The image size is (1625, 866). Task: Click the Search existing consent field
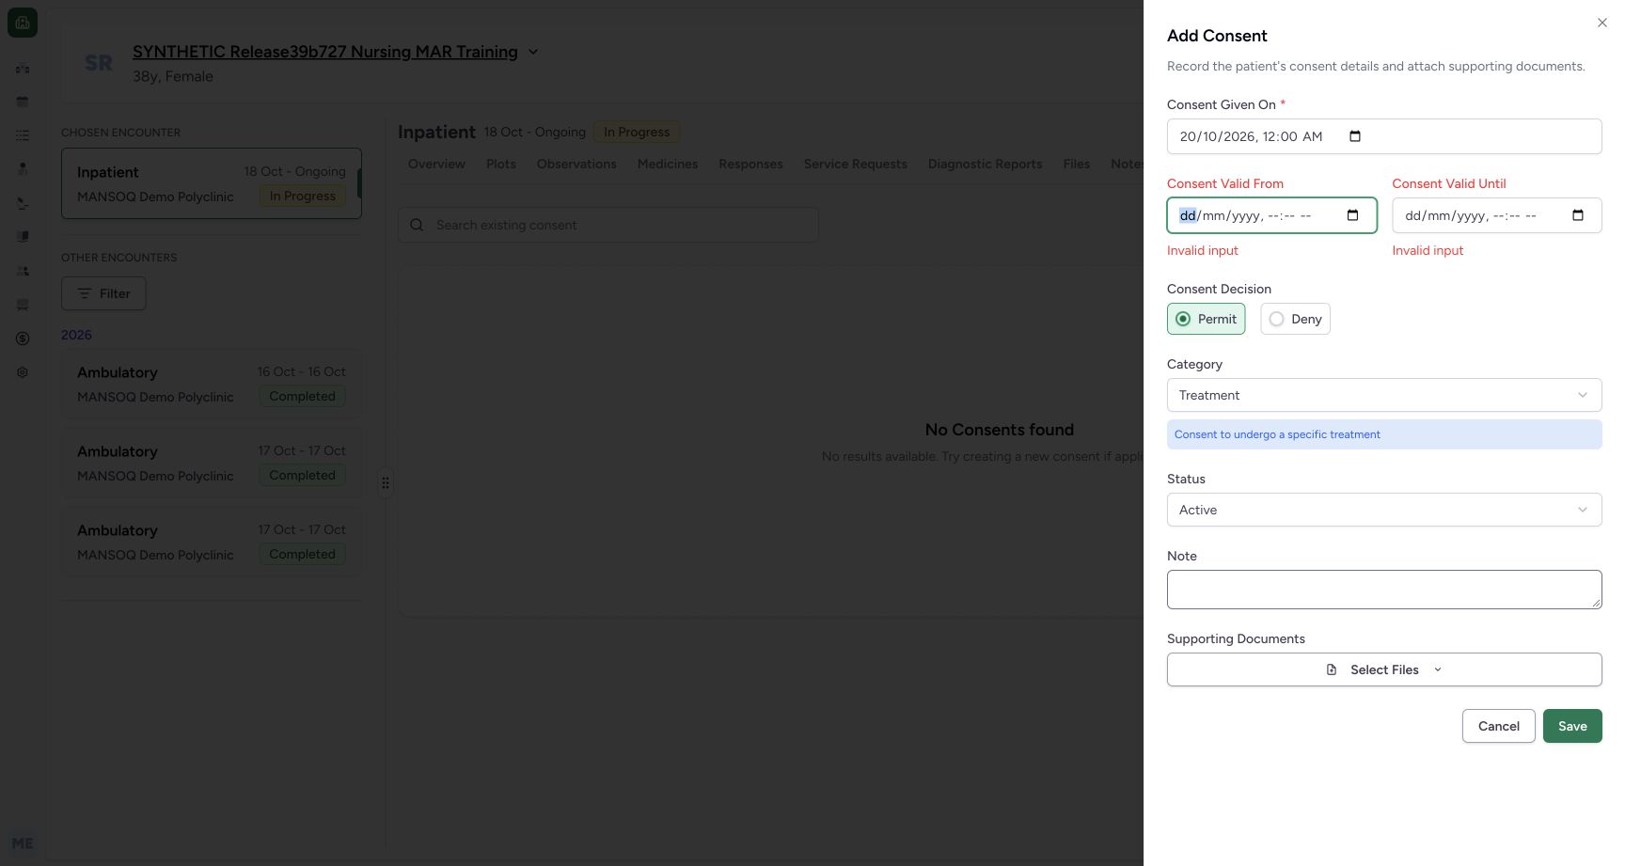coord(607,225)
